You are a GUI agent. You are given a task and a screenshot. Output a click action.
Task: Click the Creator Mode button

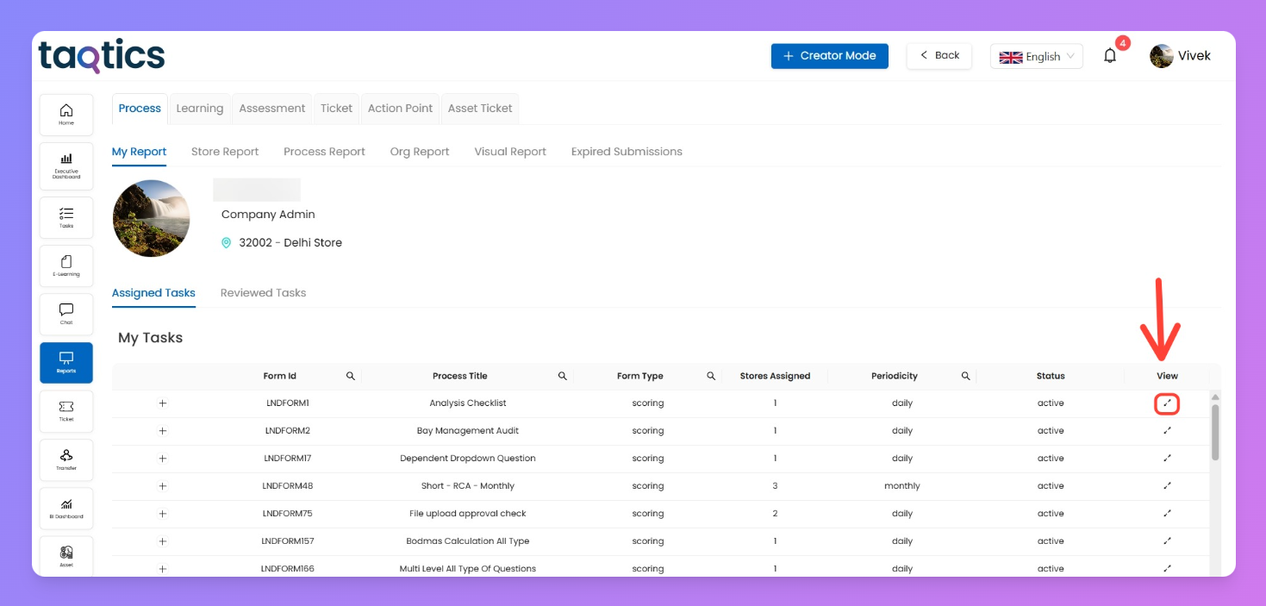[829, 56]
